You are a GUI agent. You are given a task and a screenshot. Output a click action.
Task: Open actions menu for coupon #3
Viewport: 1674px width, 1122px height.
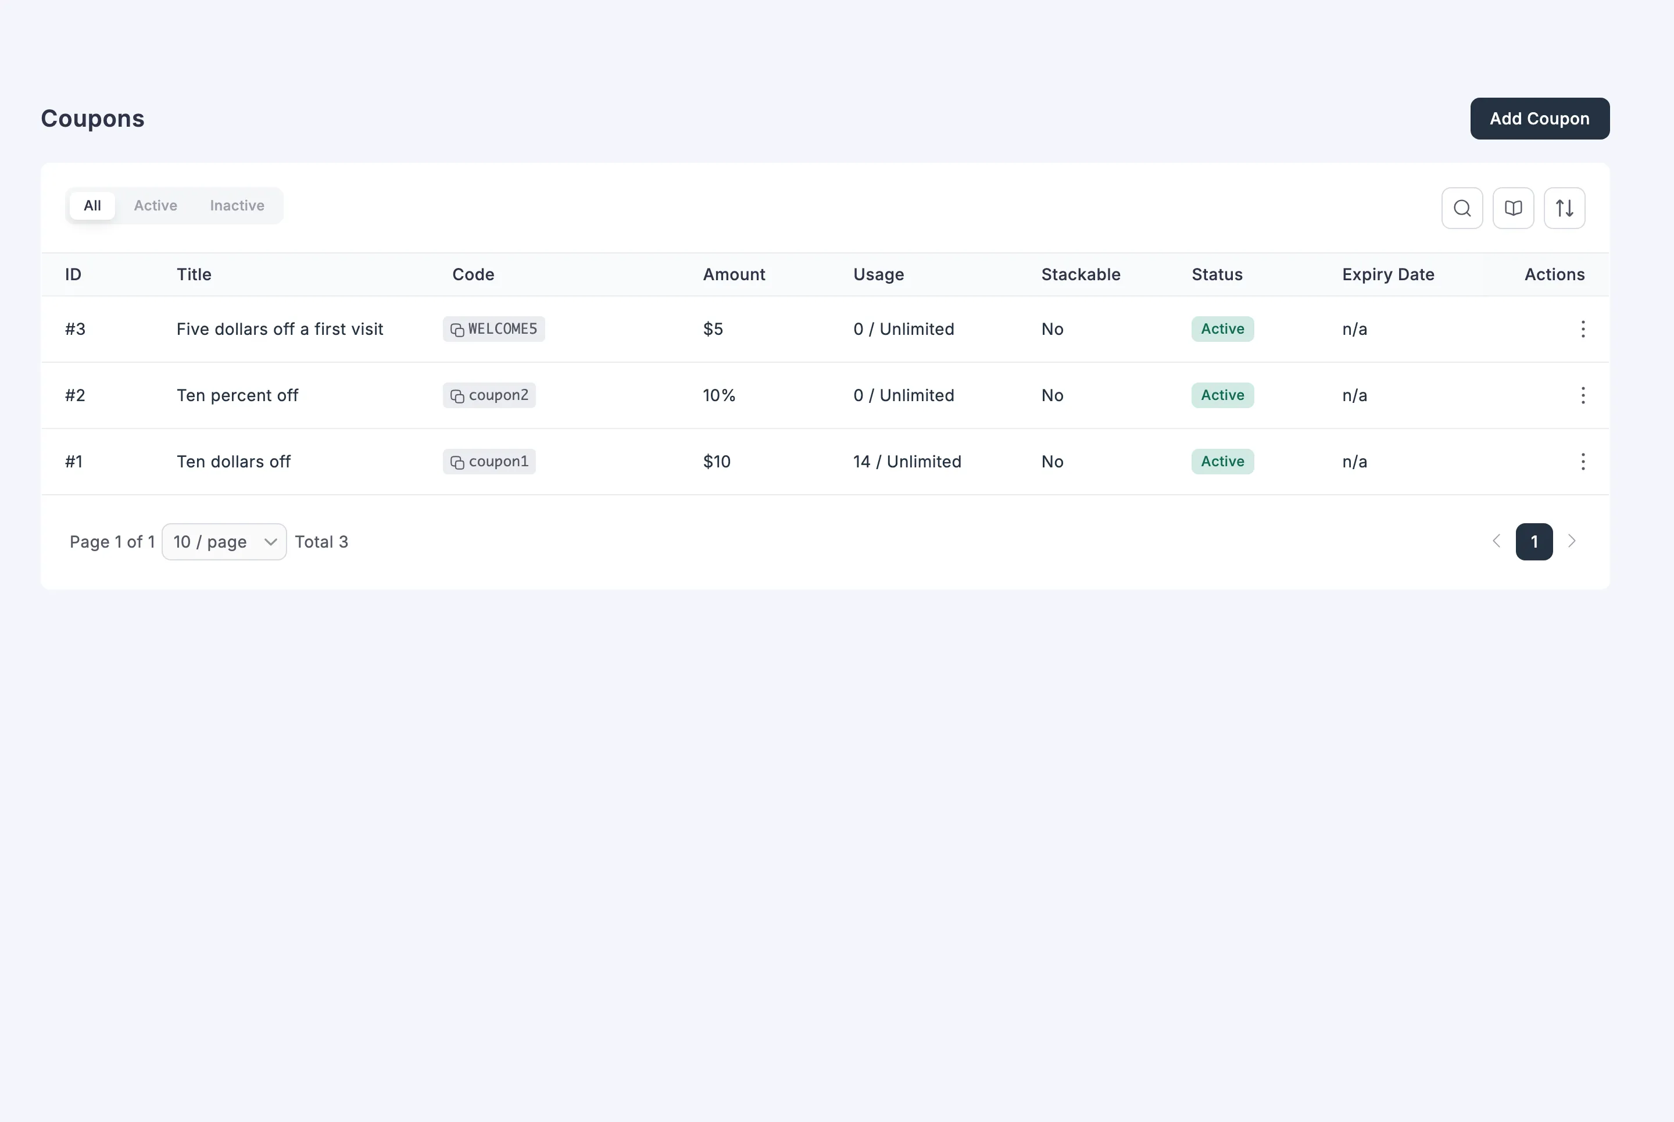1582,329
